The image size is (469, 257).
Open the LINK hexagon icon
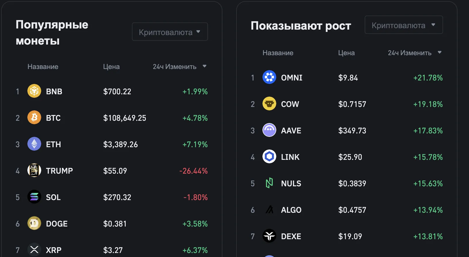[x=269, y=157]
